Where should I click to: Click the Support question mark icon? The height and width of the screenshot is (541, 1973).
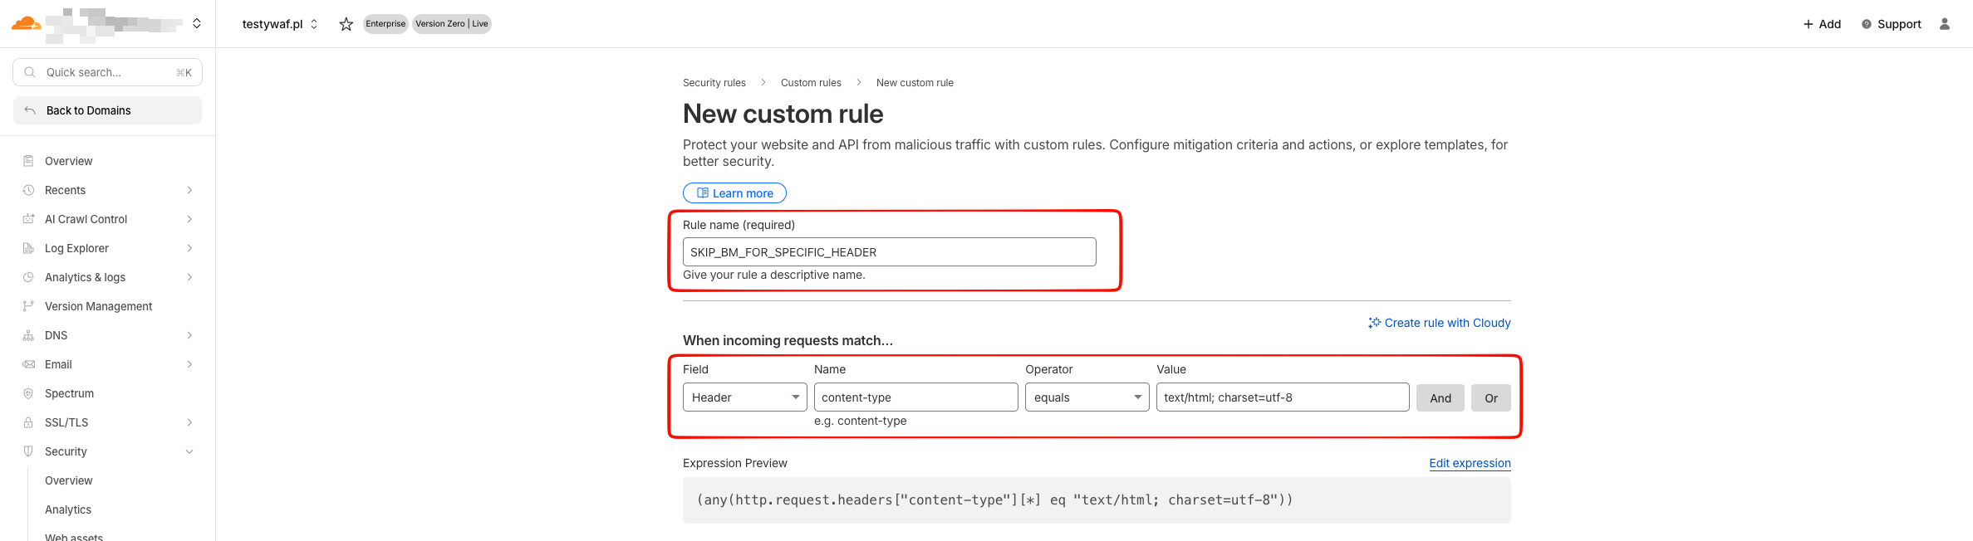(x=1866, y=24)
